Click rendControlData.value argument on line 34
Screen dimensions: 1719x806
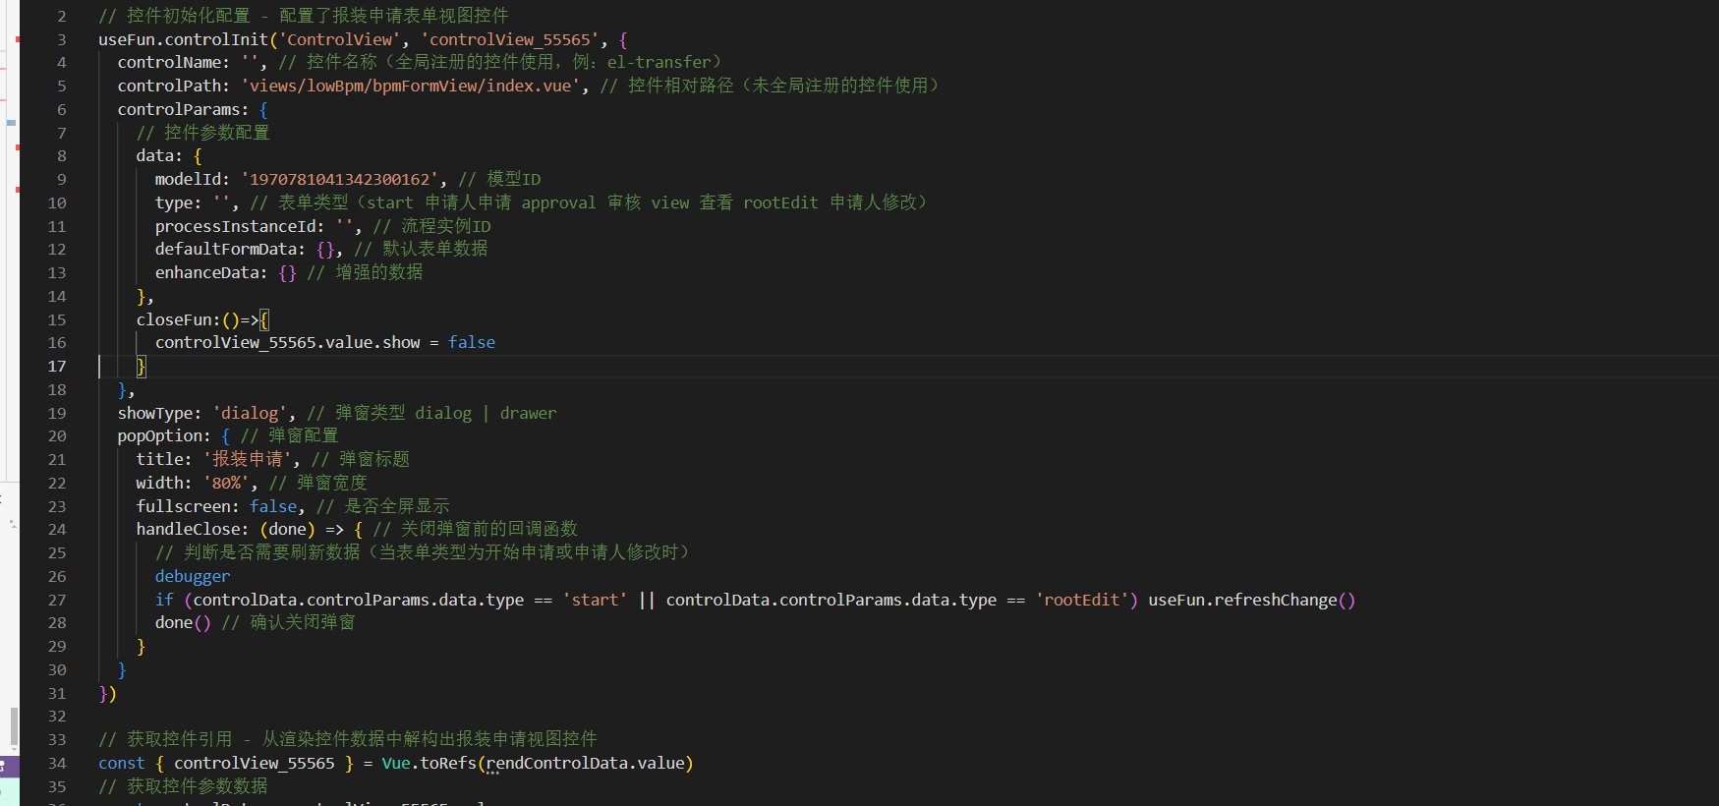tap(585, 764)
